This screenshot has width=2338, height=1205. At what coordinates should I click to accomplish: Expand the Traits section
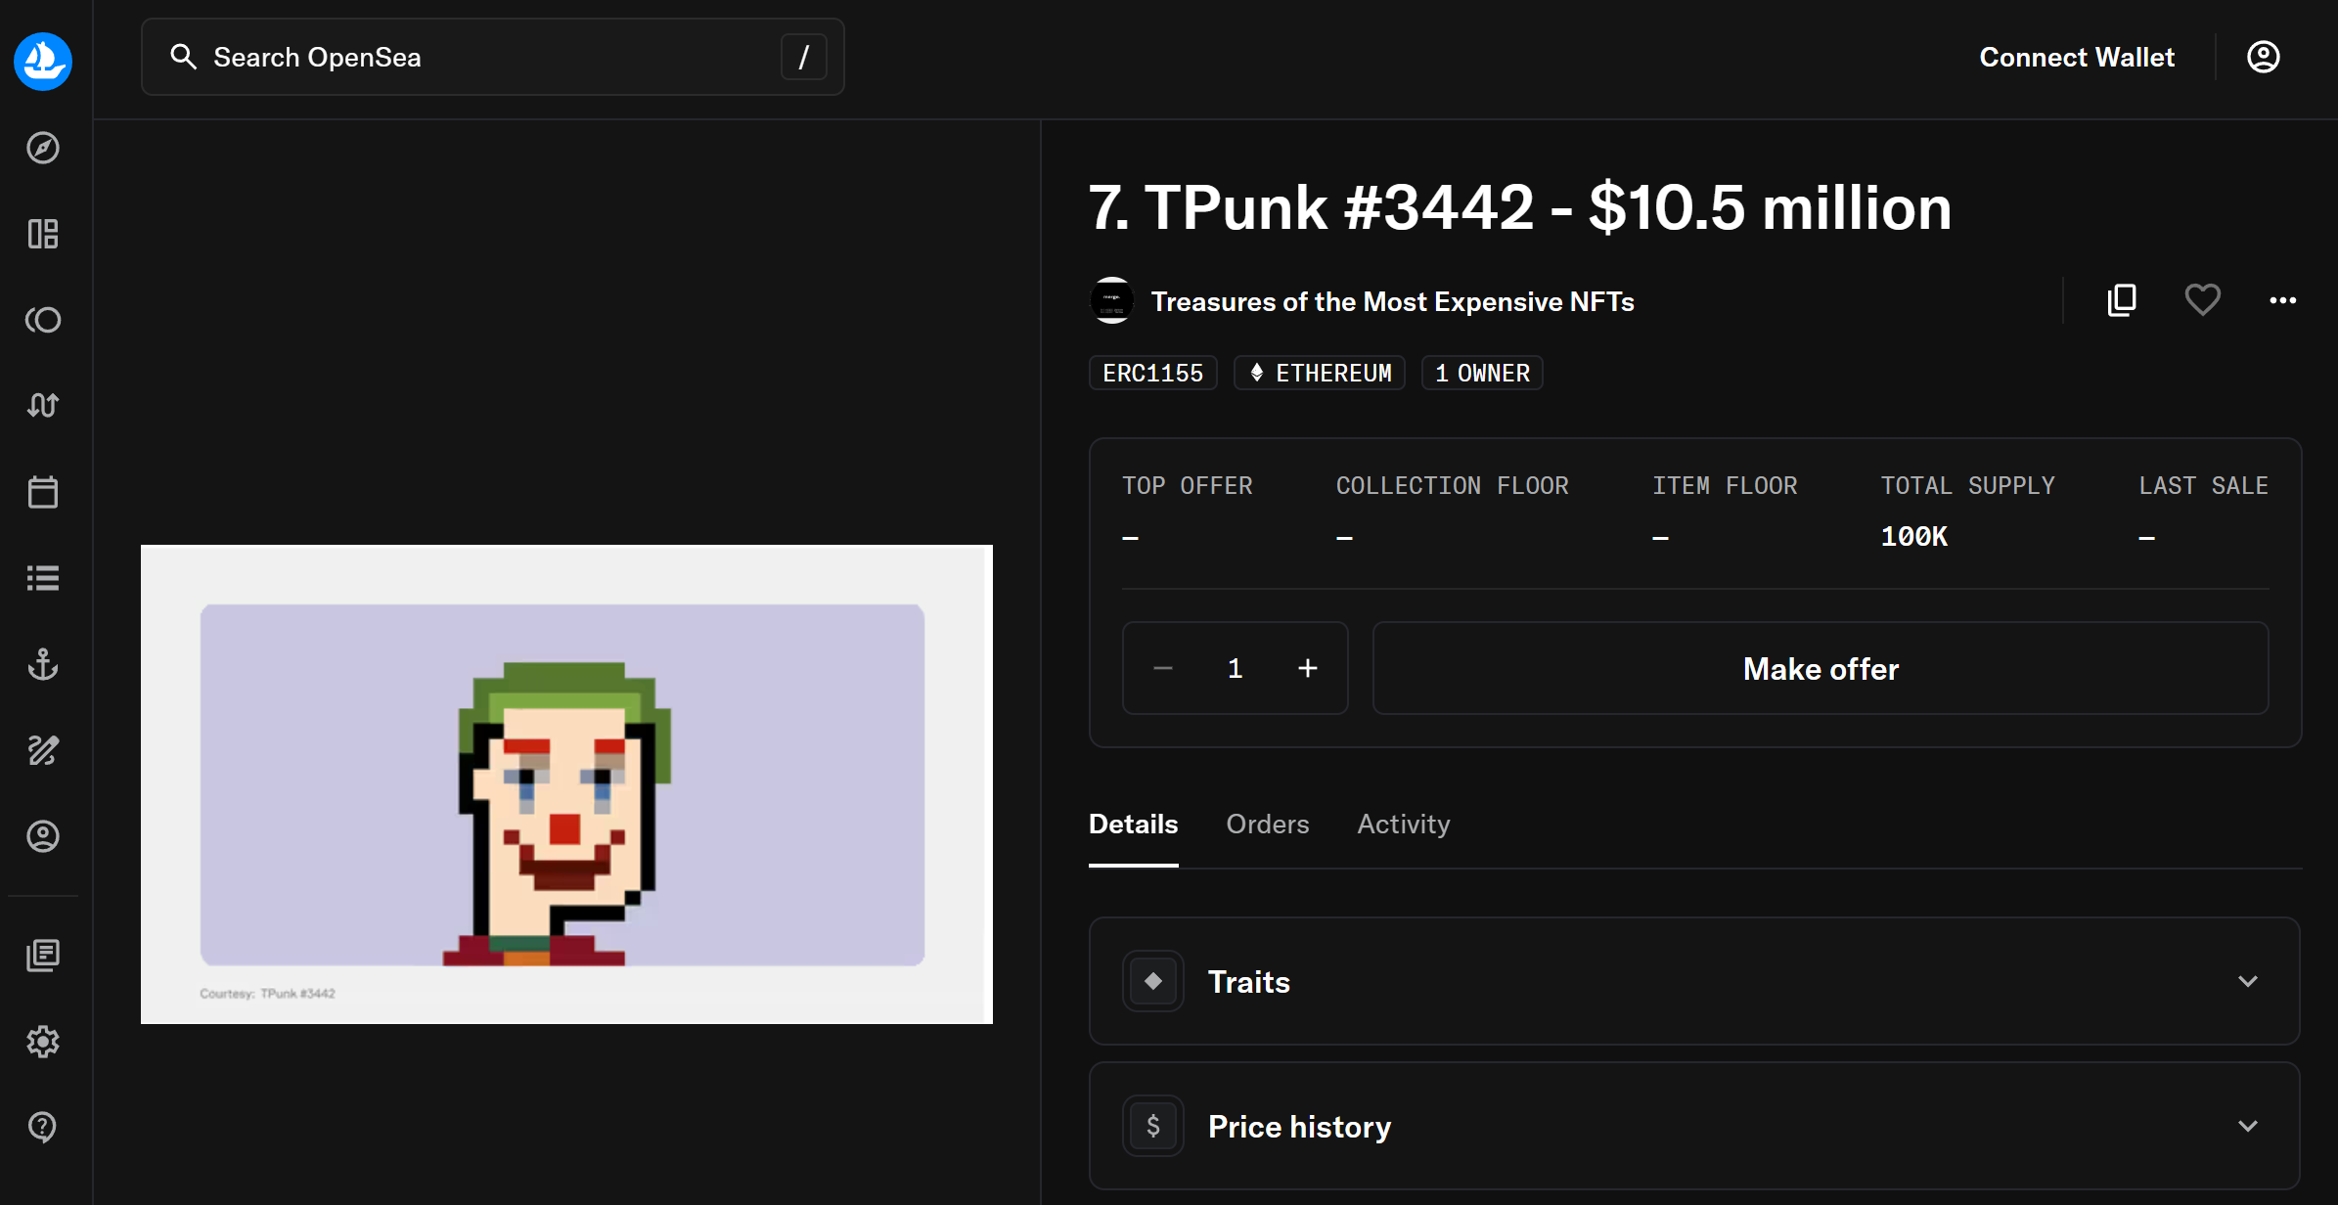[2247, 981]
